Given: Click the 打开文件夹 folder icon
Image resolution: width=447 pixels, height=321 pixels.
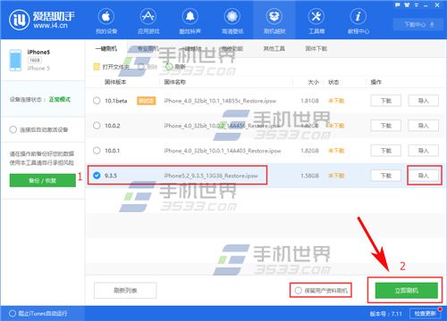Looking at the screenshot, I should pyautogui.click(x=97, y=67).
